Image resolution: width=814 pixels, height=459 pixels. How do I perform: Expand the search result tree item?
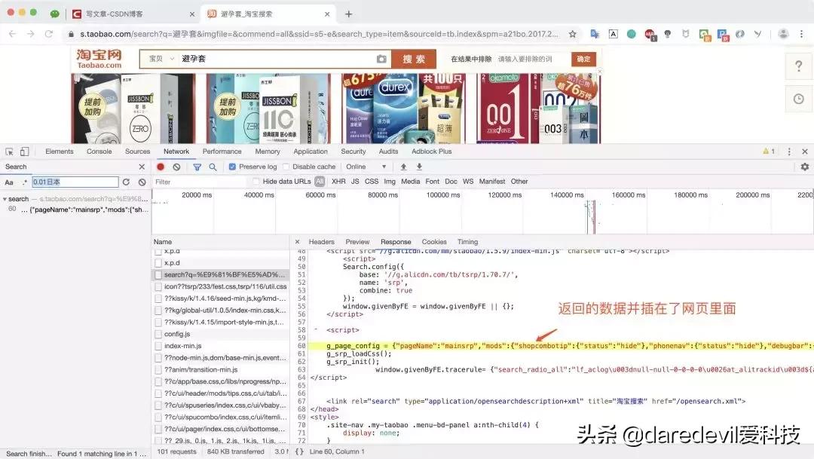(x=6, y=198)
